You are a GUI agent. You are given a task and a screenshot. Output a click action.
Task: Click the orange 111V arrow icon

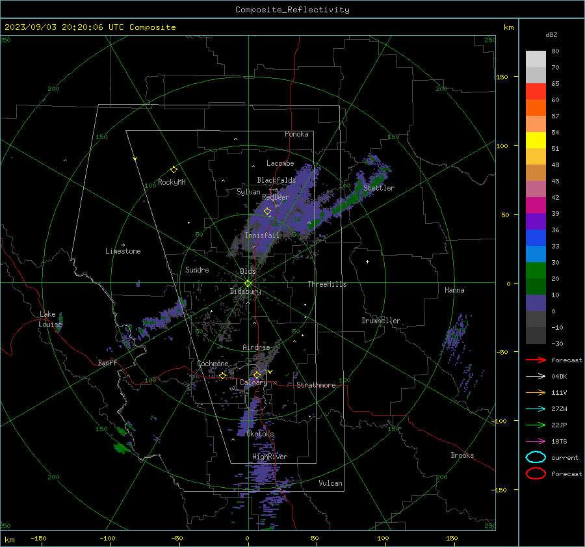pos(536,392)
